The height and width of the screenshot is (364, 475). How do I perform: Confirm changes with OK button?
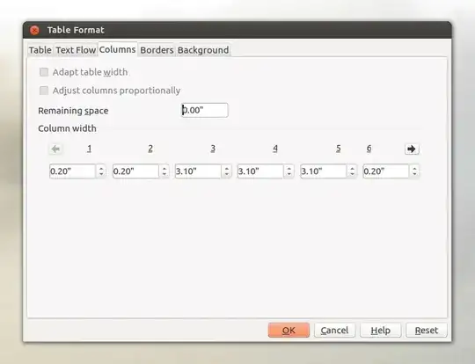tap(289, 330)
